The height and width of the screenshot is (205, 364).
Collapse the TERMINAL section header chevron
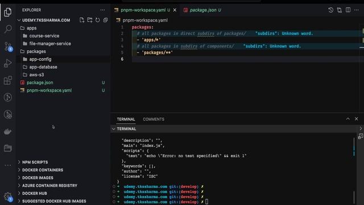[x=114, y=129]
